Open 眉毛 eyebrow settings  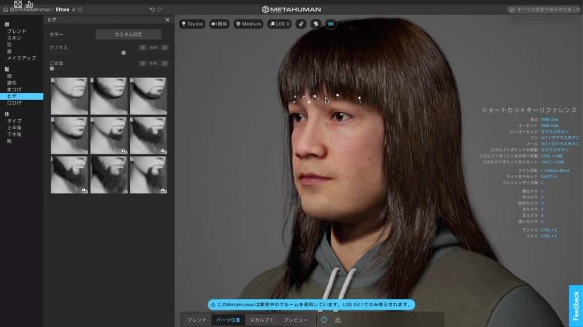pos(11,83)
